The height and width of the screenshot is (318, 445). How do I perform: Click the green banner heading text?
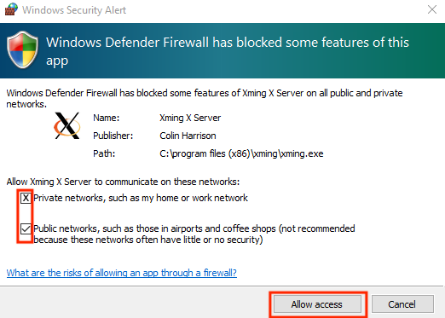point(228,51)
